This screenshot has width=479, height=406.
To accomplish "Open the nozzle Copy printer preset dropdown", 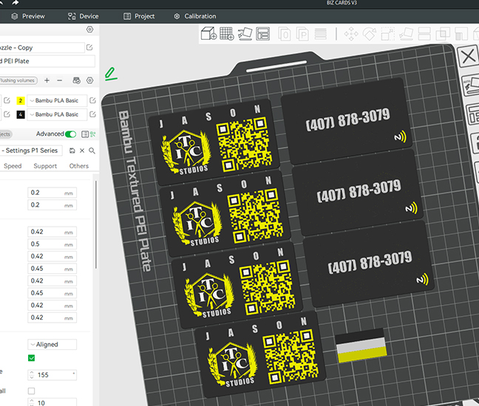I will tap(42, 47).
